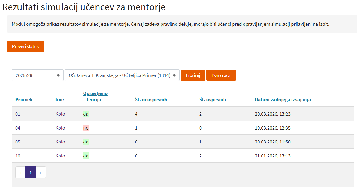The height and width of the screenshot is (191, 357).
Task: Open student surname 01 link
Action: point(18,114)
